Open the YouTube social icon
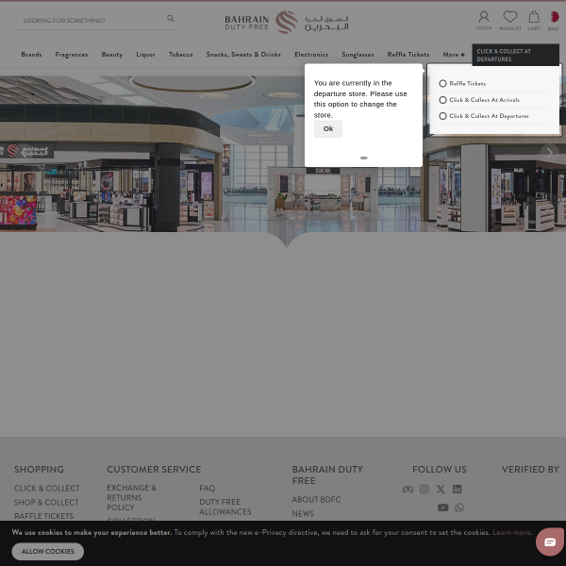This screenshot has width=566, height=566. click(443, 508)
